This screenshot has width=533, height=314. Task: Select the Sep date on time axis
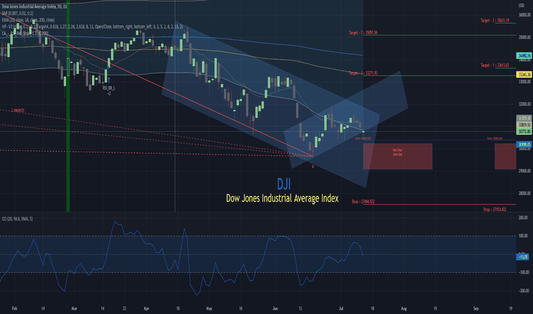476,308
